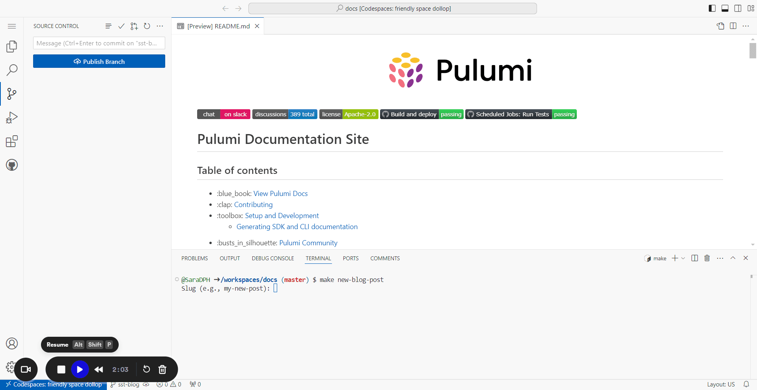Image resolution: width=757 pixels, height=390 pixels.
Task: Click the discussions 389 total badge
Action: click(285, 114)
